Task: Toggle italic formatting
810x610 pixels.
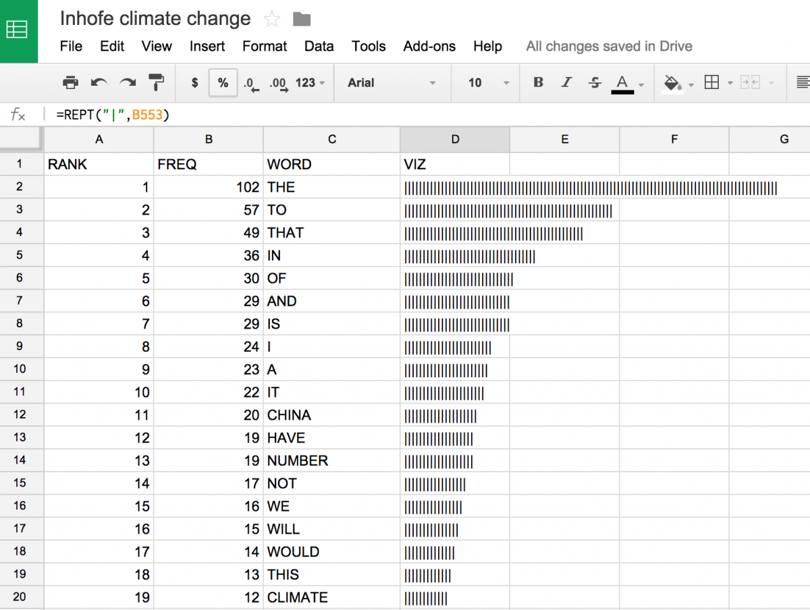Action: (566, 82)
